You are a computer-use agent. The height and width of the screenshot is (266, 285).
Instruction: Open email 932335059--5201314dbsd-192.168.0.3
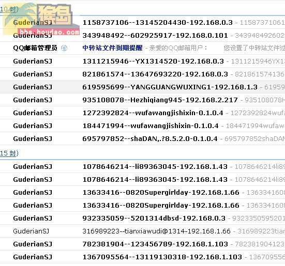pyautogui.click(x=154, y=218)
